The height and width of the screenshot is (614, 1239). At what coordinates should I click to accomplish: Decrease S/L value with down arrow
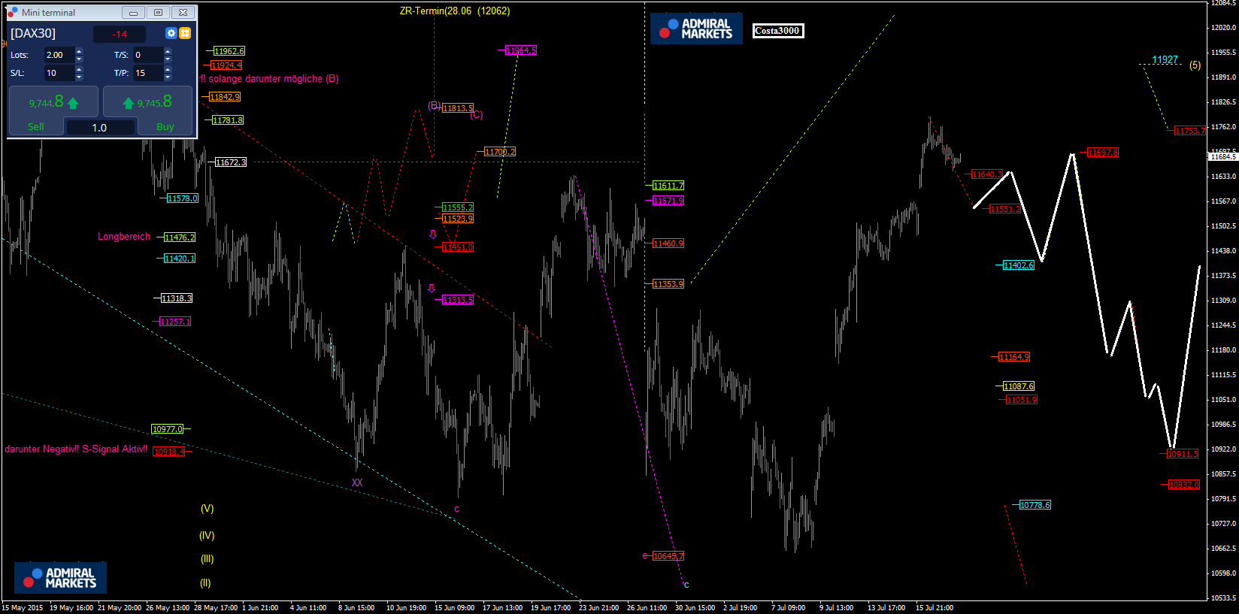pyautogui.click(x=79, y=77)
